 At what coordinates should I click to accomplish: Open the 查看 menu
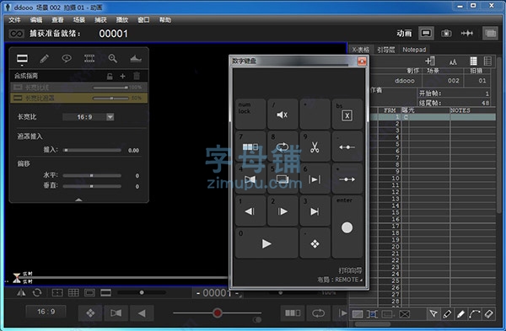pyautogui.click(x=57, y=20)
